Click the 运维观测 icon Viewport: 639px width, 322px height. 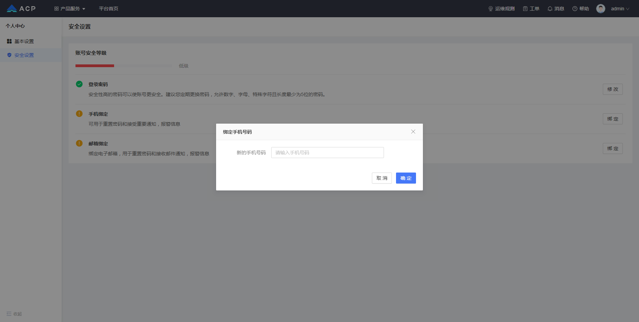tap(491, 9)
